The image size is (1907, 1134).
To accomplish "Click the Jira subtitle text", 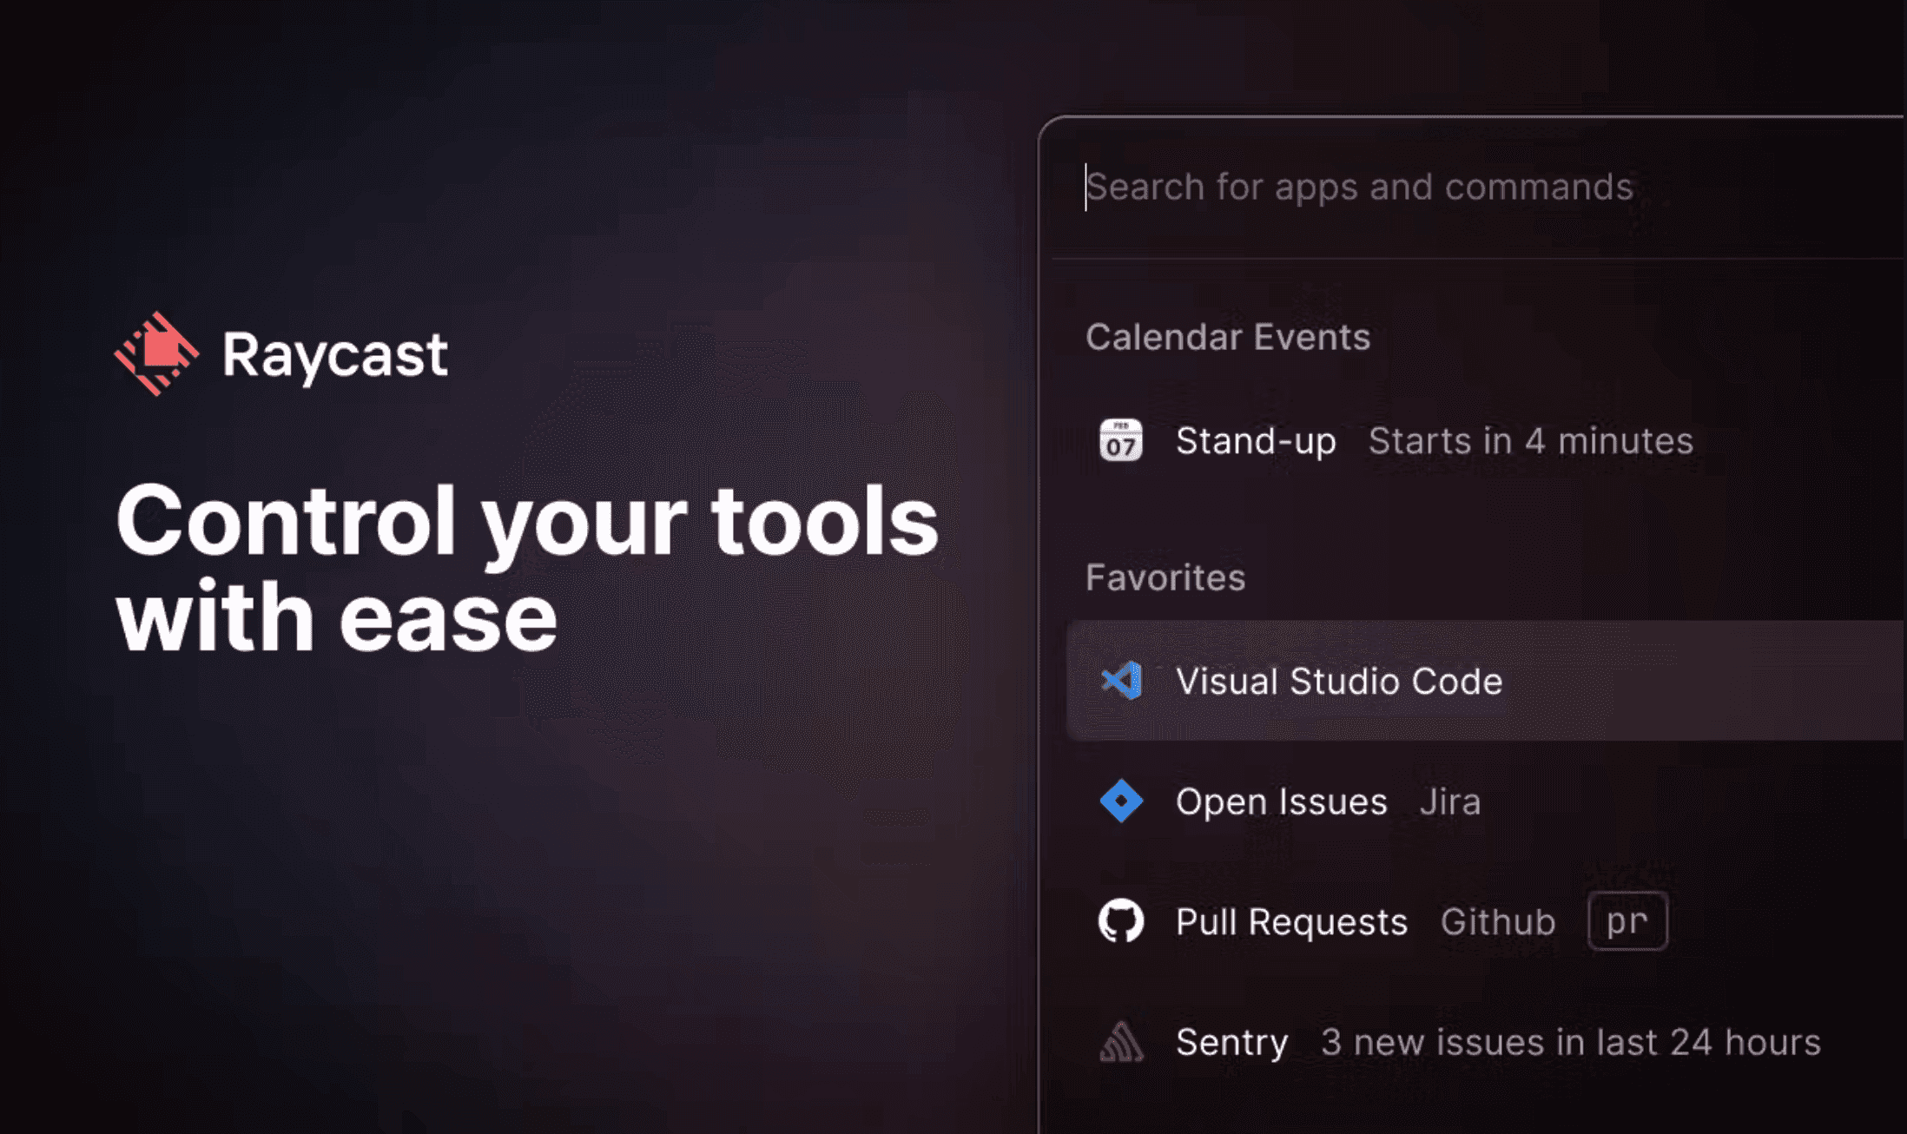I will [1449, 801].
